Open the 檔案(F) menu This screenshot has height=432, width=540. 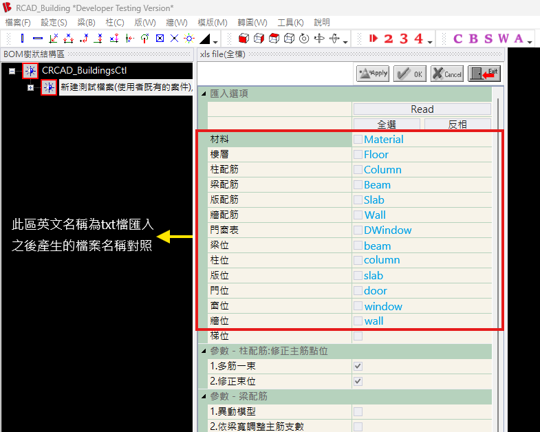click(x=18, y=23)
